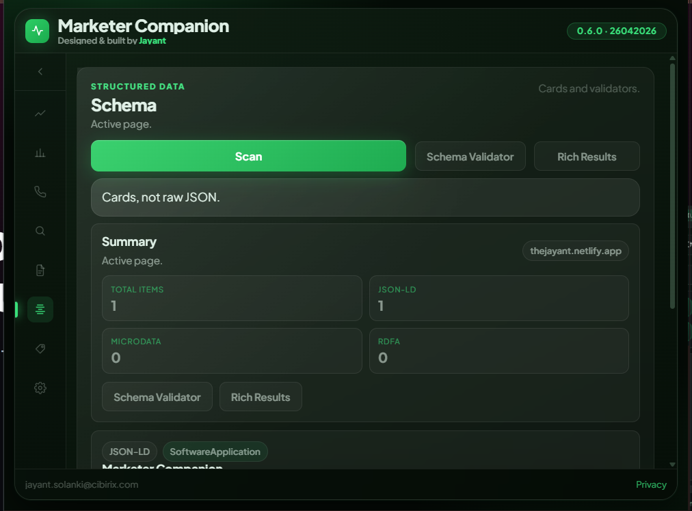The image size is (692, 511).
Task: Open Rich Results in Summary card
Action: point(261,397)
